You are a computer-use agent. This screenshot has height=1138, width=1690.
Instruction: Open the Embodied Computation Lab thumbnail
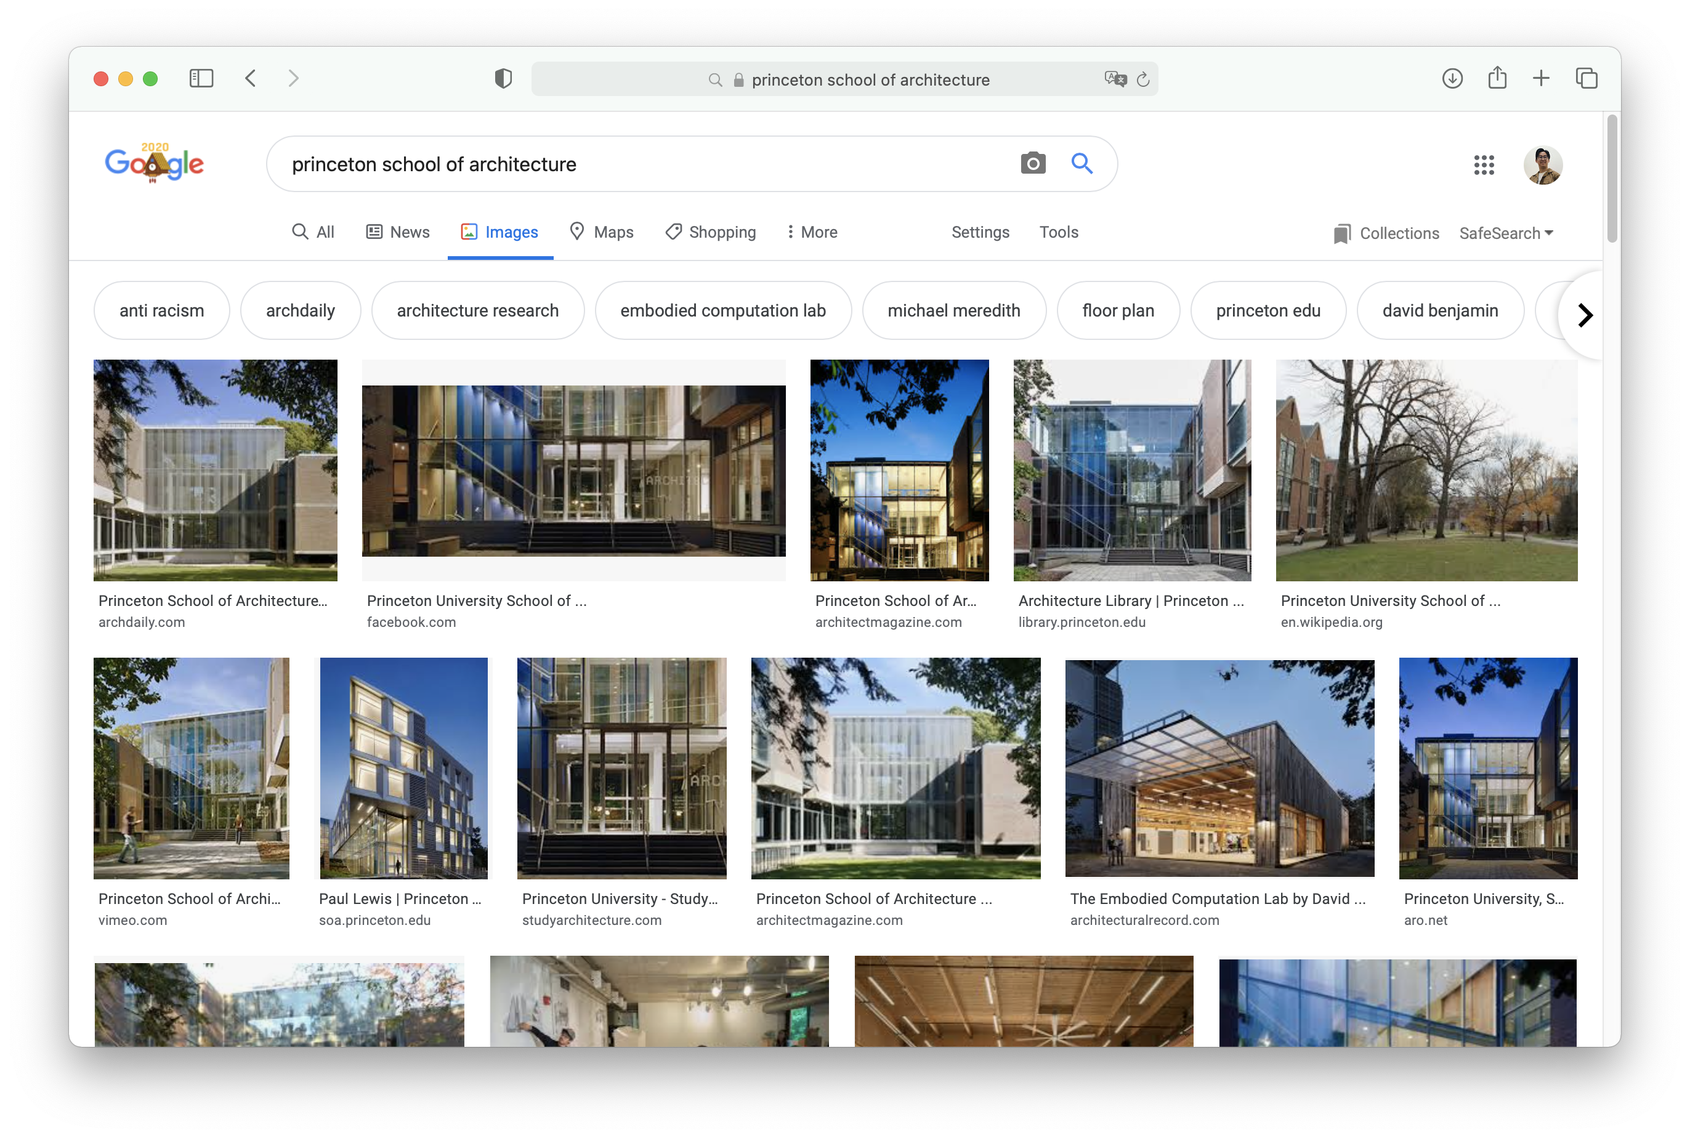pos(1219,768)
